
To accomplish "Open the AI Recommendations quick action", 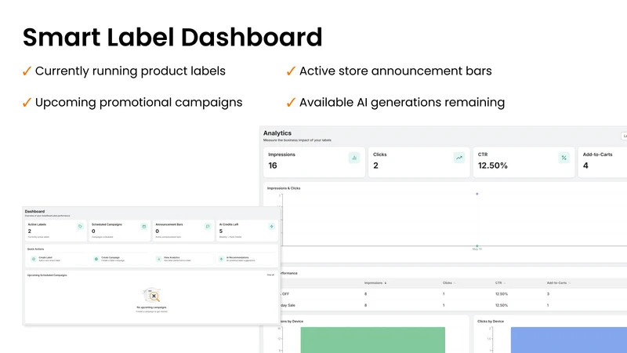I will point(246,259).
